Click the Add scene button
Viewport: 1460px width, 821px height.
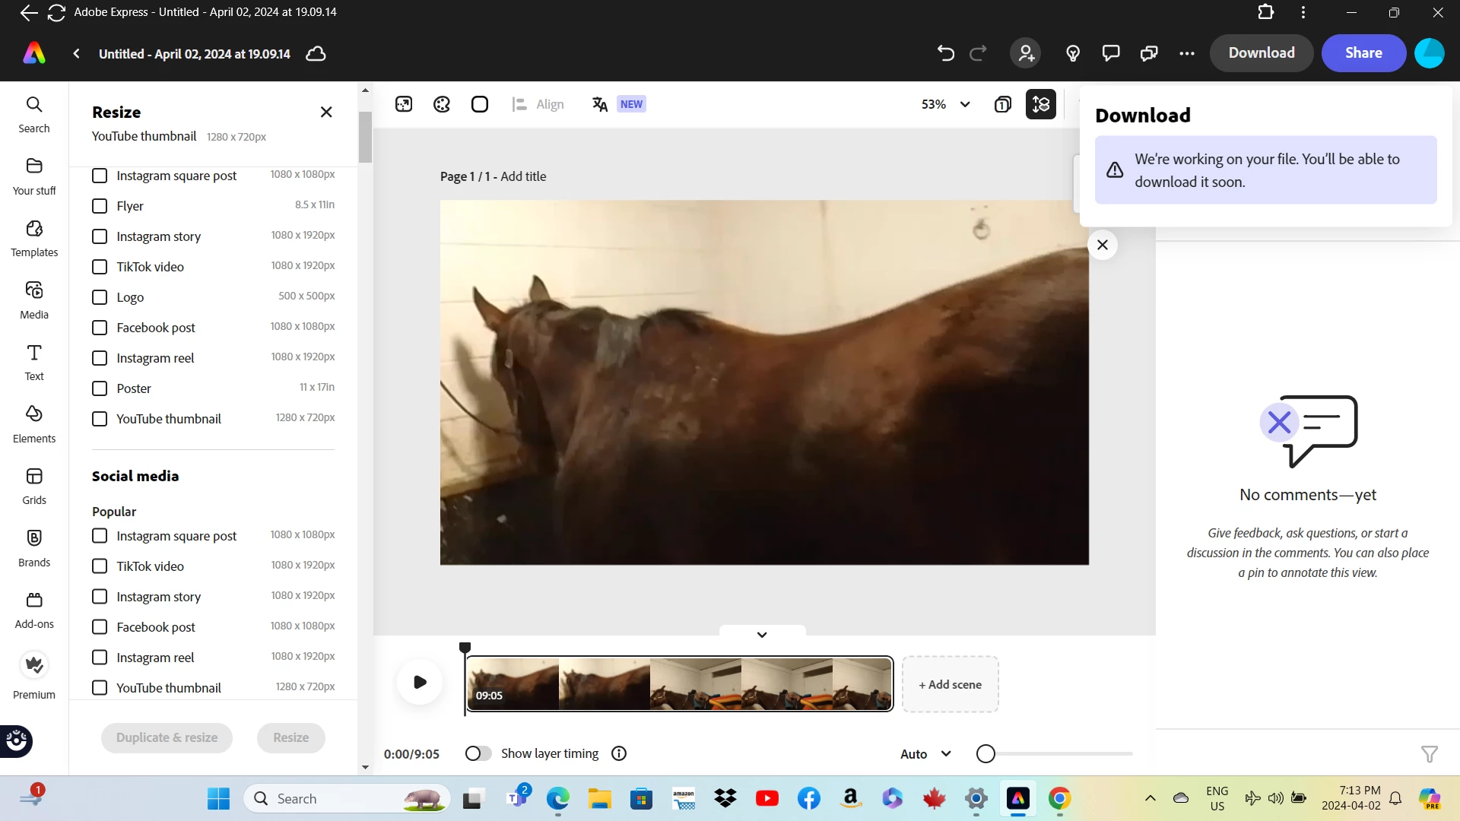(x=950, y=684)
